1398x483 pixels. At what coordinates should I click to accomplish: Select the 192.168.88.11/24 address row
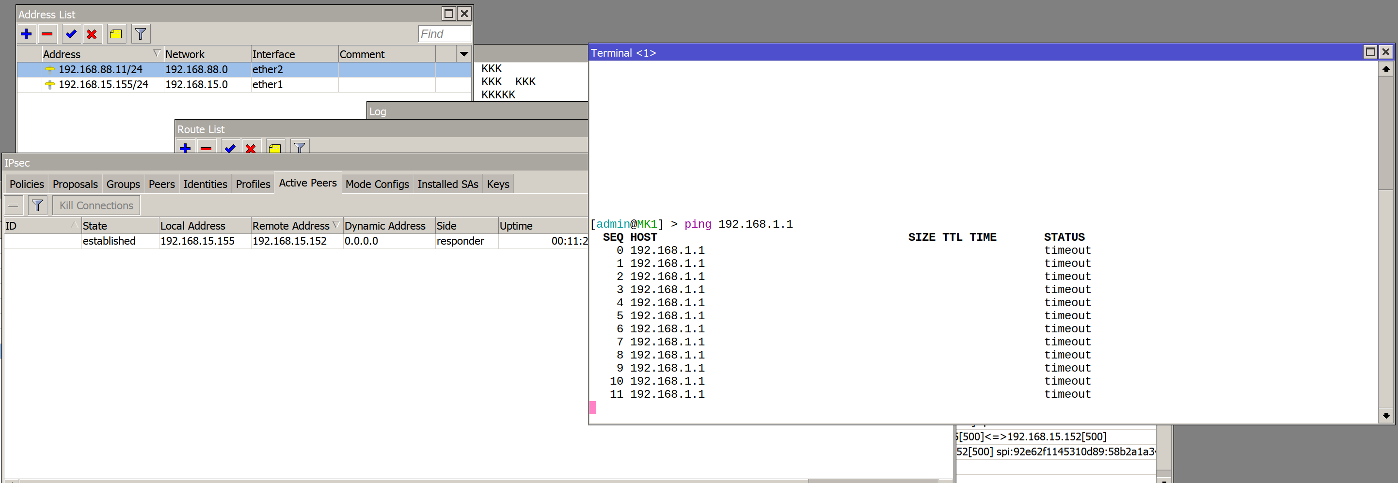point(244,69)
